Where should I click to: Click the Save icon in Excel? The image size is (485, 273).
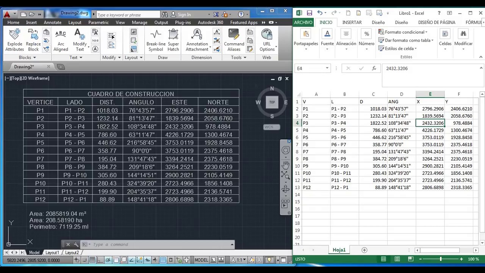310,13
